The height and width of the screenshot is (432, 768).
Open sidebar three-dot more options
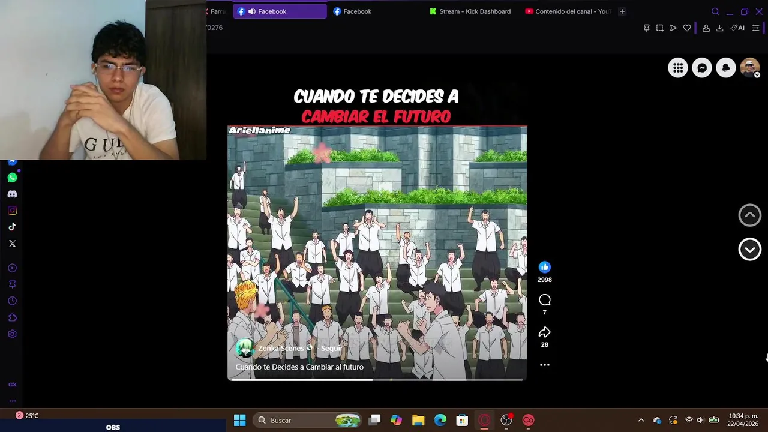(12, 401)
